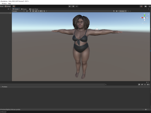Click the scene view search field
This screenshot has width=151, height=113.
pyautogui.click(x=138, y=11)
